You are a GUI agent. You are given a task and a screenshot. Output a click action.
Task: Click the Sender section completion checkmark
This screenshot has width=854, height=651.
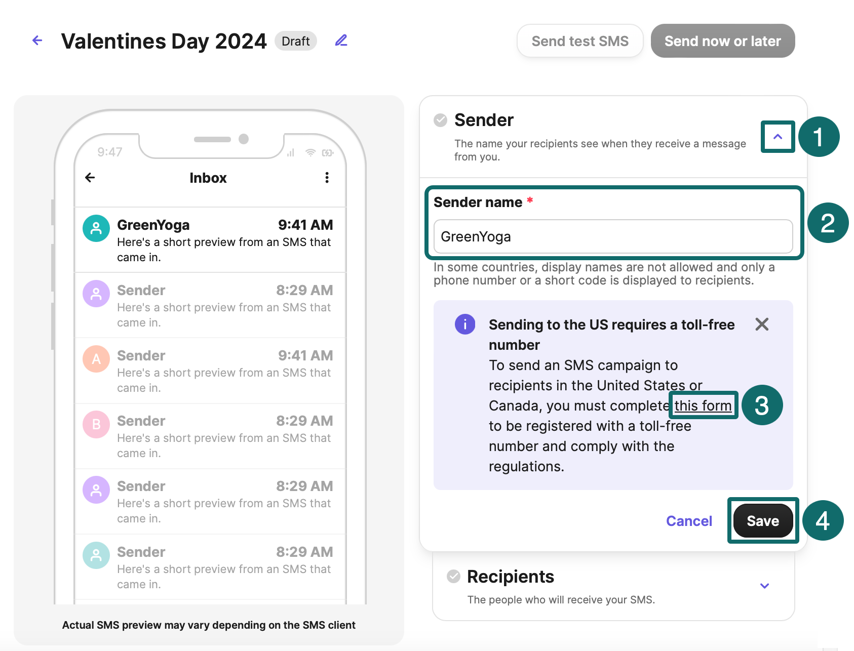pos(440,120)
